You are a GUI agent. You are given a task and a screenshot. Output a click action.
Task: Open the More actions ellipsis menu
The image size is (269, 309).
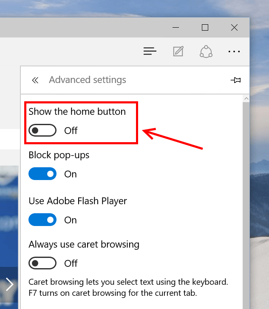tap(234, 51)
